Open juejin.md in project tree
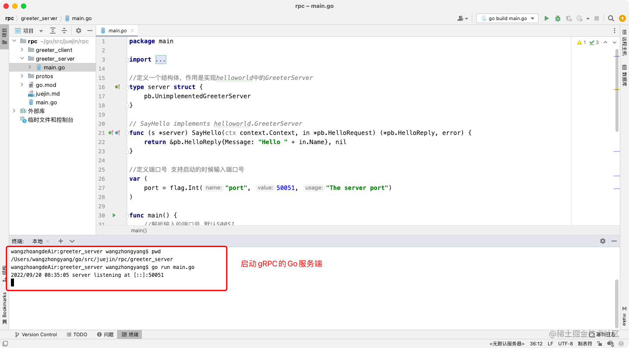 point(48,93)
